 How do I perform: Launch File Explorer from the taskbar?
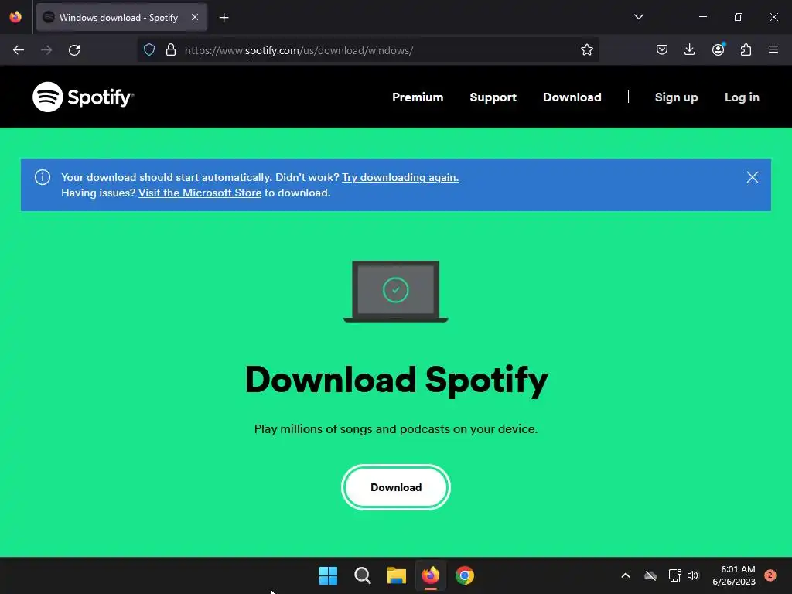click(x=397, y=575)
